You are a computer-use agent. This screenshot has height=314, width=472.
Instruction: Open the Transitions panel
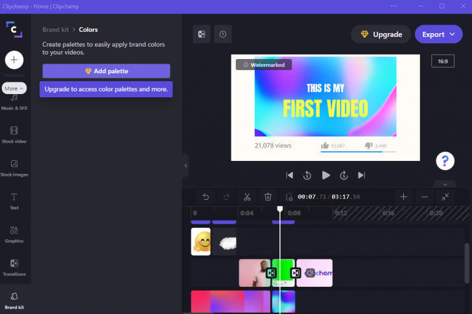[x=14, y=267]
